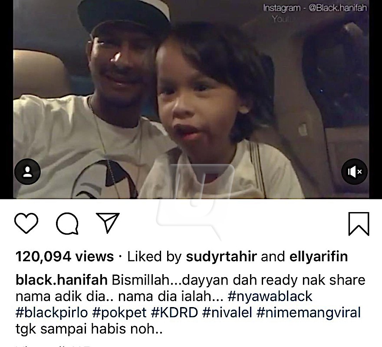The image size is (382, 347).
Task: Tap the #blackpirlo hashtag
Action: [52, 312]
